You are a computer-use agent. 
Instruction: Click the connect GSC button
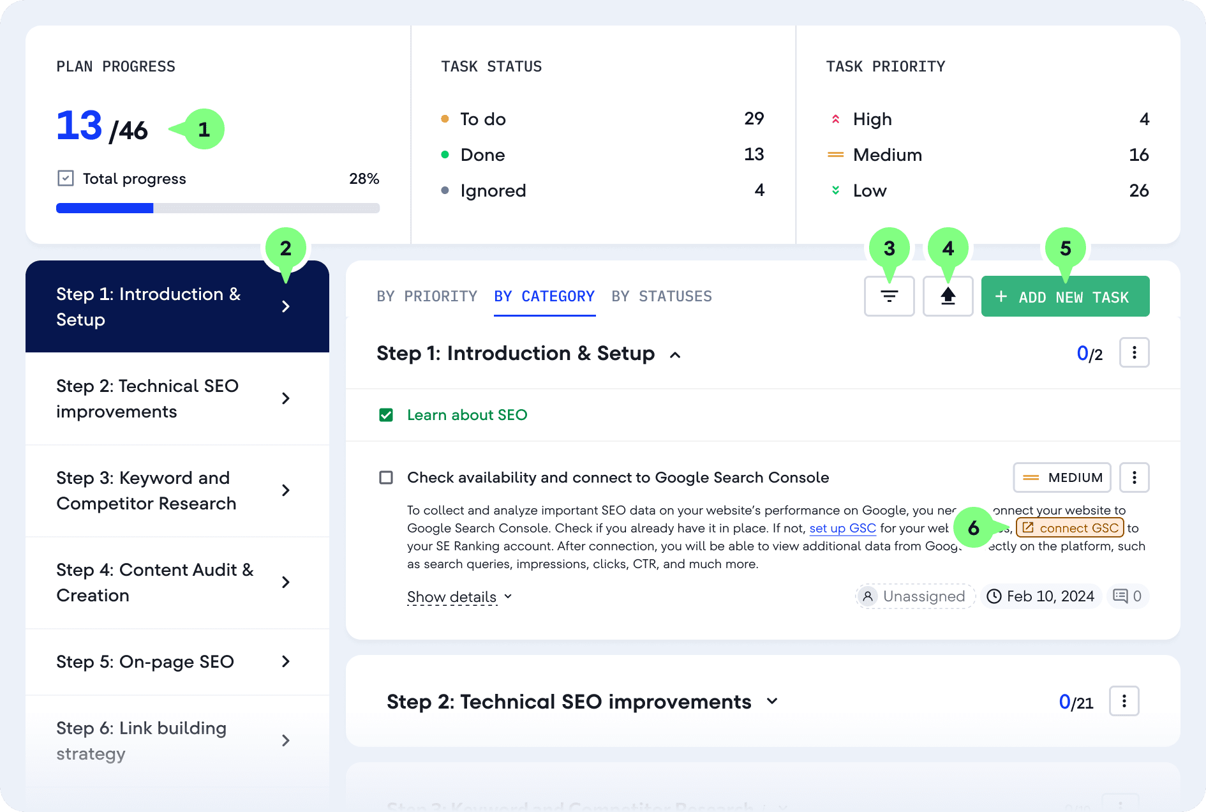pos(1070,528)
